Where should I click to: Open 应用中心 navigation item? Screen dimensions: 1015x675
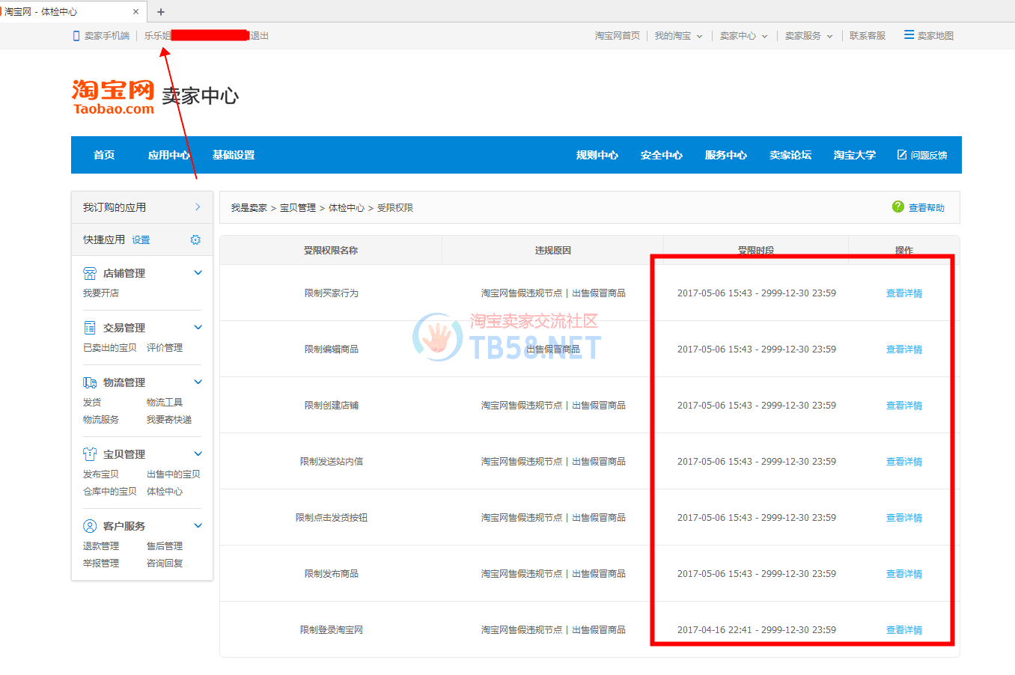pyautogui.click(x=169, y=155)
